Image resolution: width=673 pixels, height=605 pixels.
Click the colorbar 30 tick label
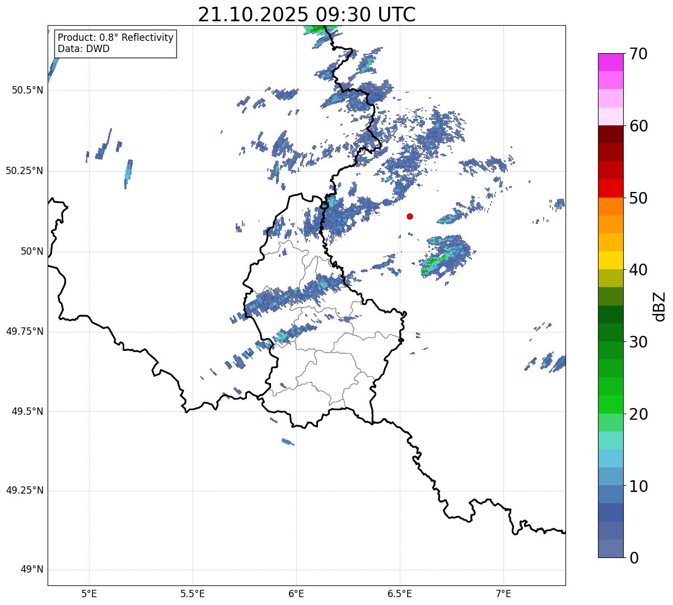click(x=638, y=342)
